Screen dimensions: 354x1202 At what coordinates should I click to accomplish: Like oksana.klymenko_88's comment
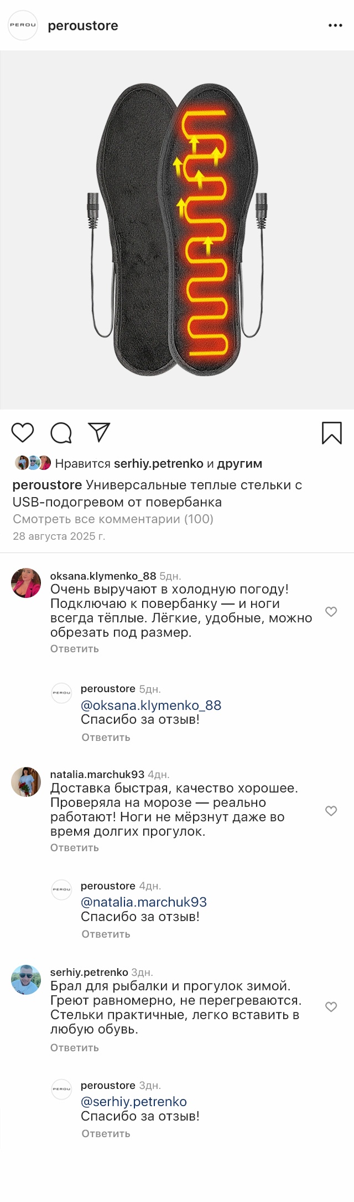click(x=331, y=612)
